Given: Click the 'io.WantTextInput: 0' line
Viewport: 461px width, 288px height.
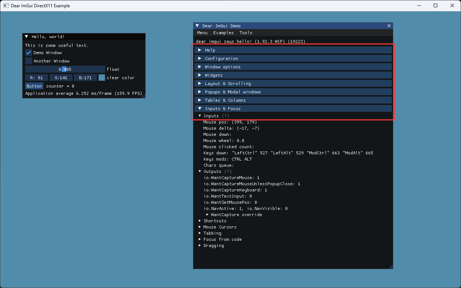Looking at the screenshot, I should click(x=228, y=196).
